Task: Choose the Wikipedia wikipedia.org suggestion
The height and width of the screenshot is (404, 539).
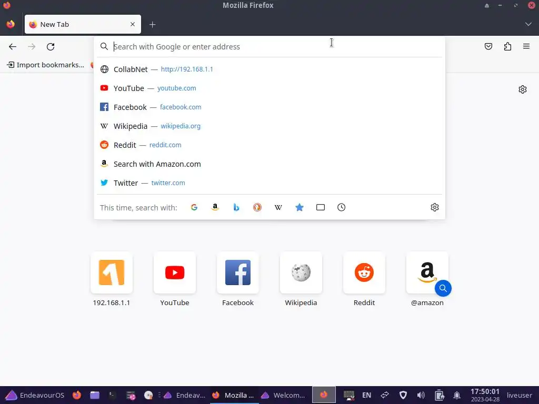Action: [269, 126]
